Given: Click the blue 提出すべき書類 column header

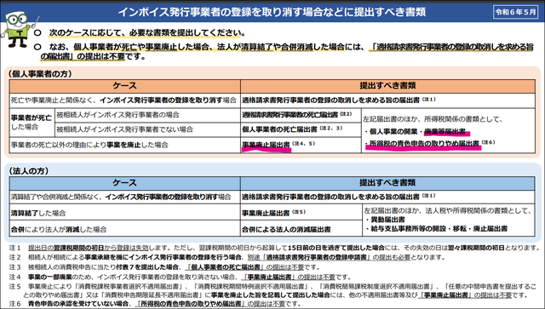Looking at the screenshot, I should click(387, 183).
